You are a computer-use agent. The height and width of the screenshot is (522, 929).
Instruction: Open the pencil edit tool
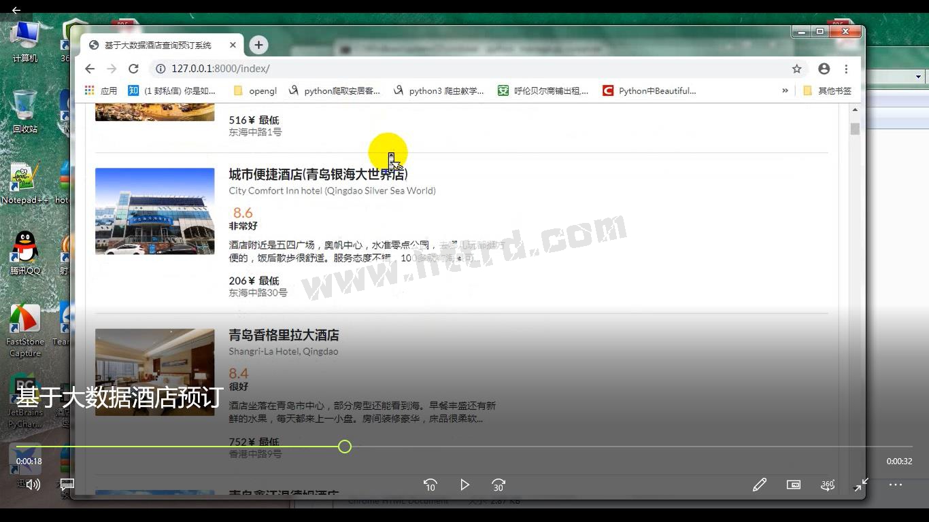(x=760, y=485)
